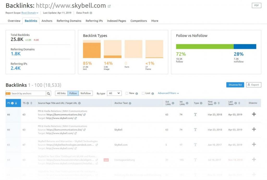The image size is (267, 180).
Task: Click the 2.4K Referring IPs link
Action: 15,68
